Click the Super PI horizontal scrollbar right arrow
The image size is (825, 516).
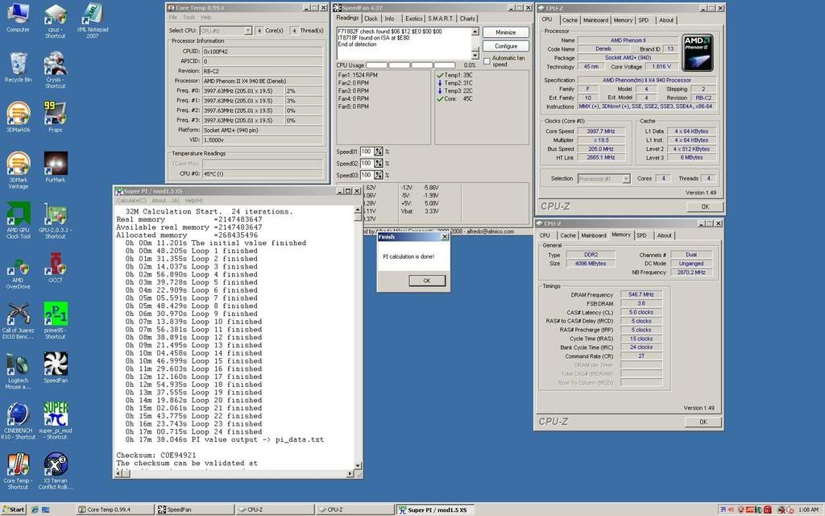coord(350,473)
